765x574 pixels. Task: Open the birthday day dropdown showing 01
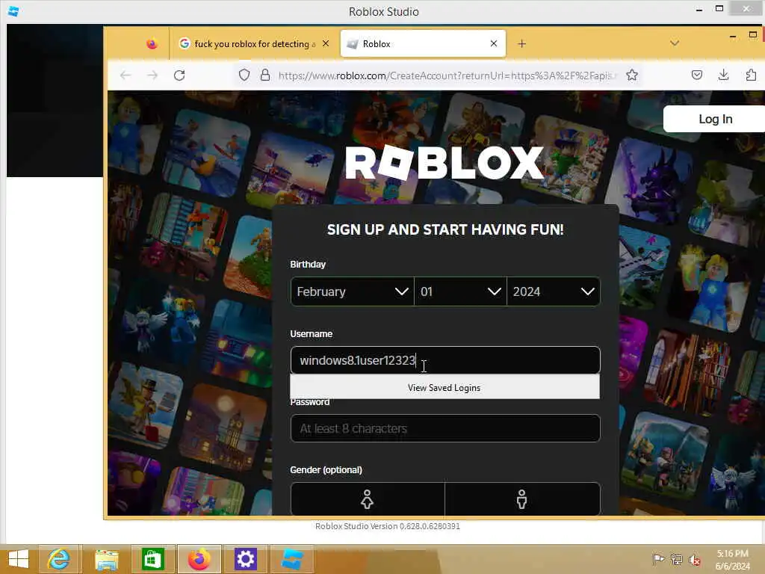[460, 291]
